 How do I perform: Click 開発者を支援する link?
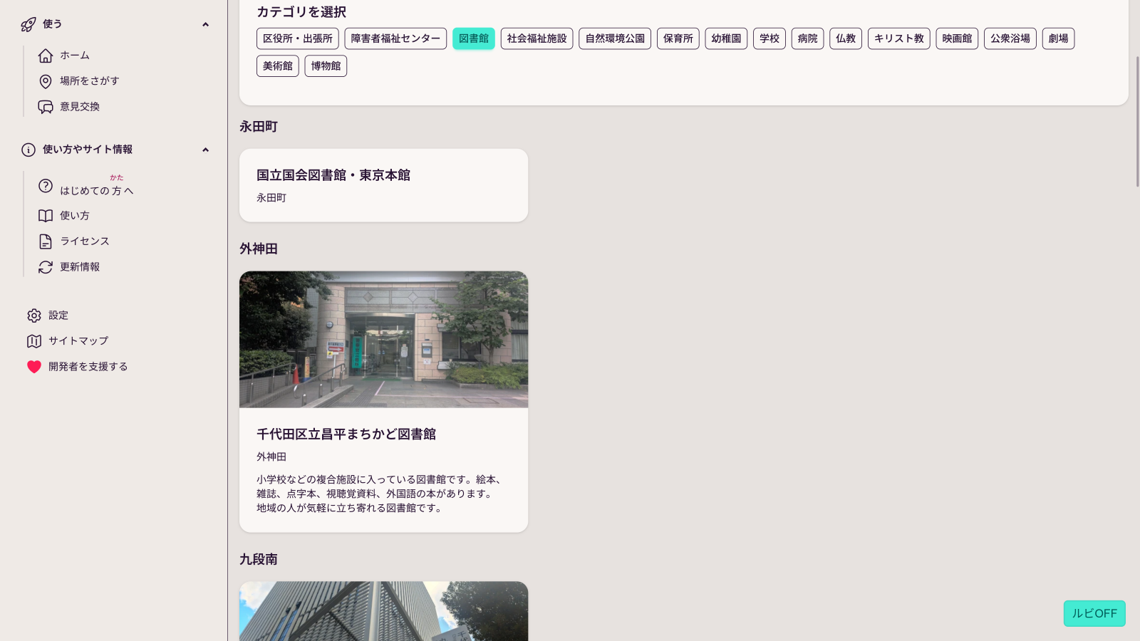pyautogui.click(x=88, y=367)
